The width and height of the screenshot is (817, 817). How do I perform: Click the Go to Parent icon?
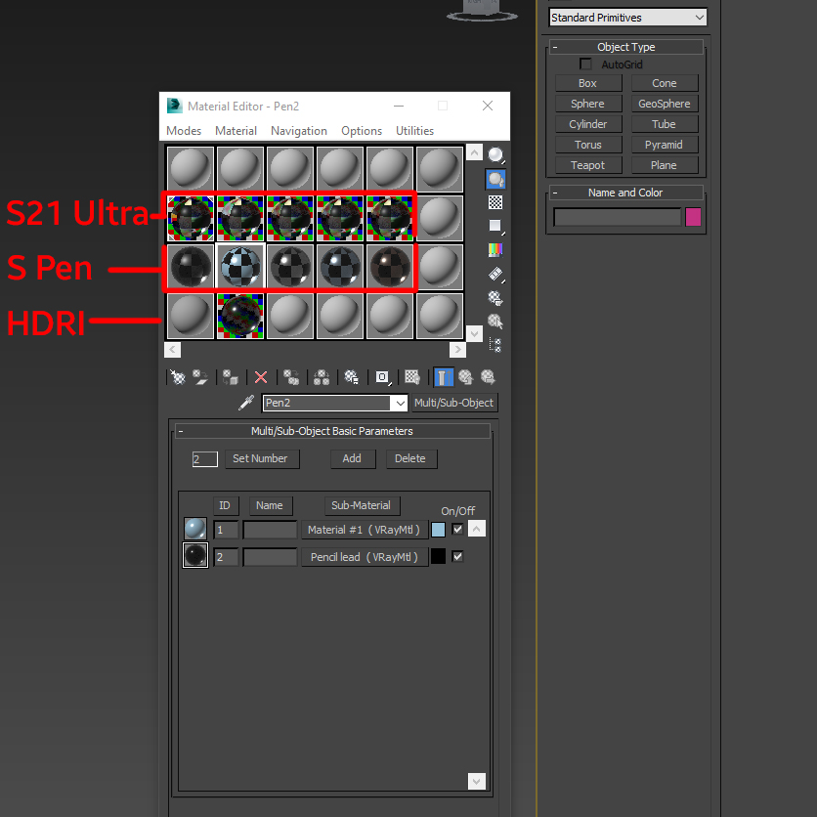(x=466, y=377)
